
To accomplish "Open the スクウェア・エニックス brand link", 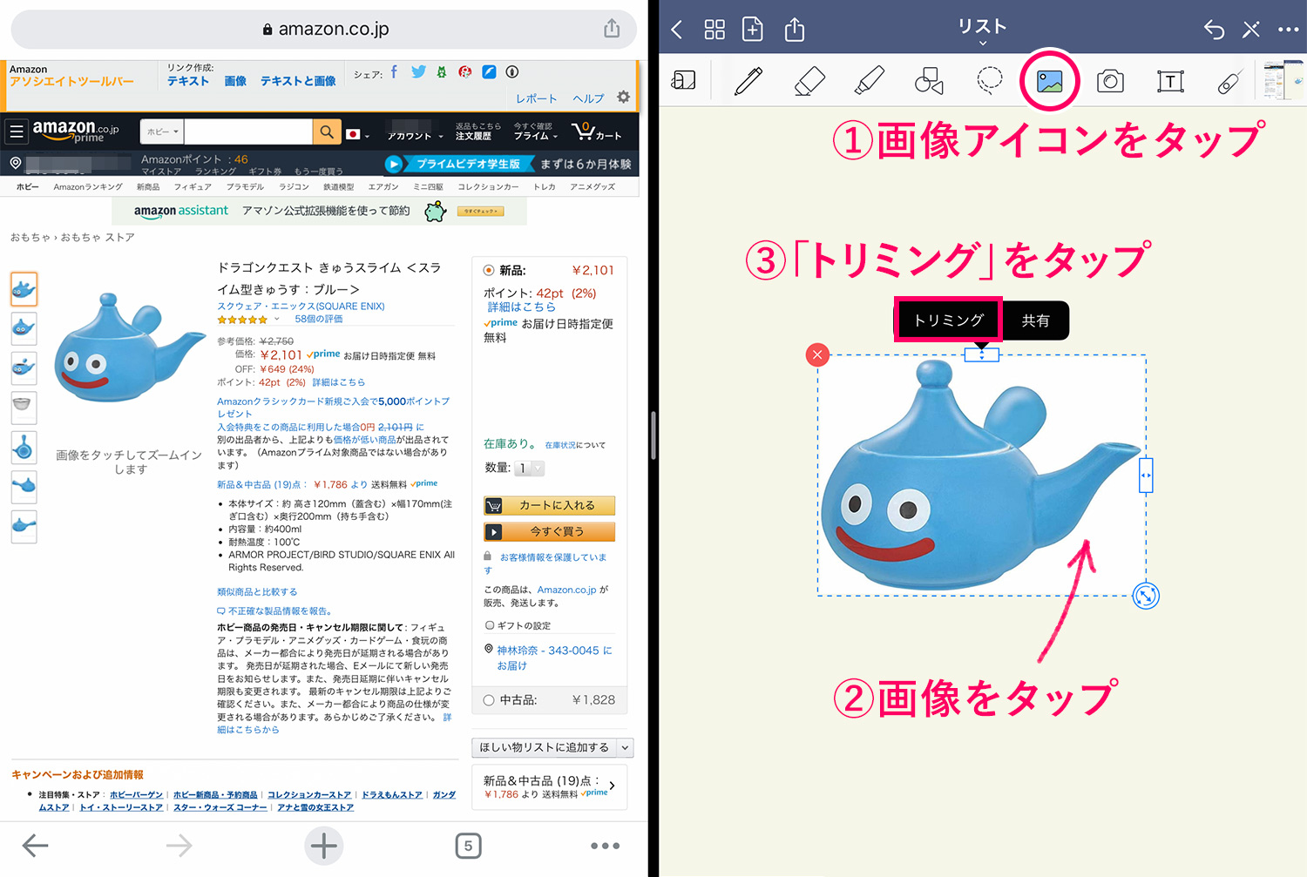I will 301,306.
